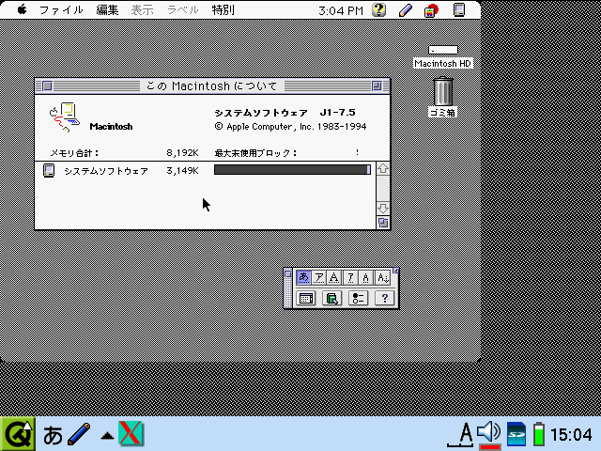Click the running app red X taskbar icon
Screen dimensions: 601x451
click(131, 433)
